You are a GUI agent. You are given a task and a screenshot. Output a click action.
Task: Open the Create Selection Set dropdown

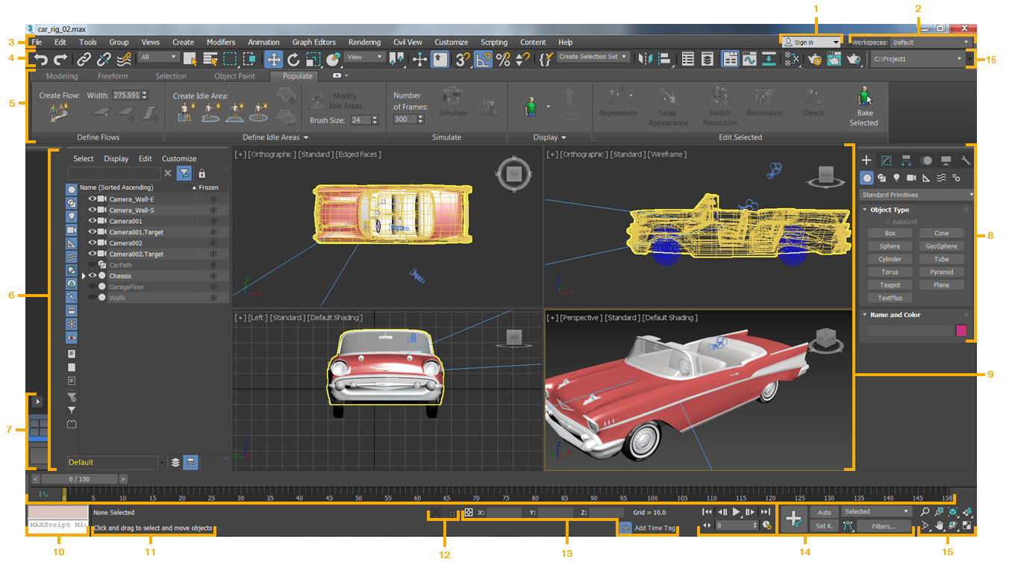click(593, 57)
